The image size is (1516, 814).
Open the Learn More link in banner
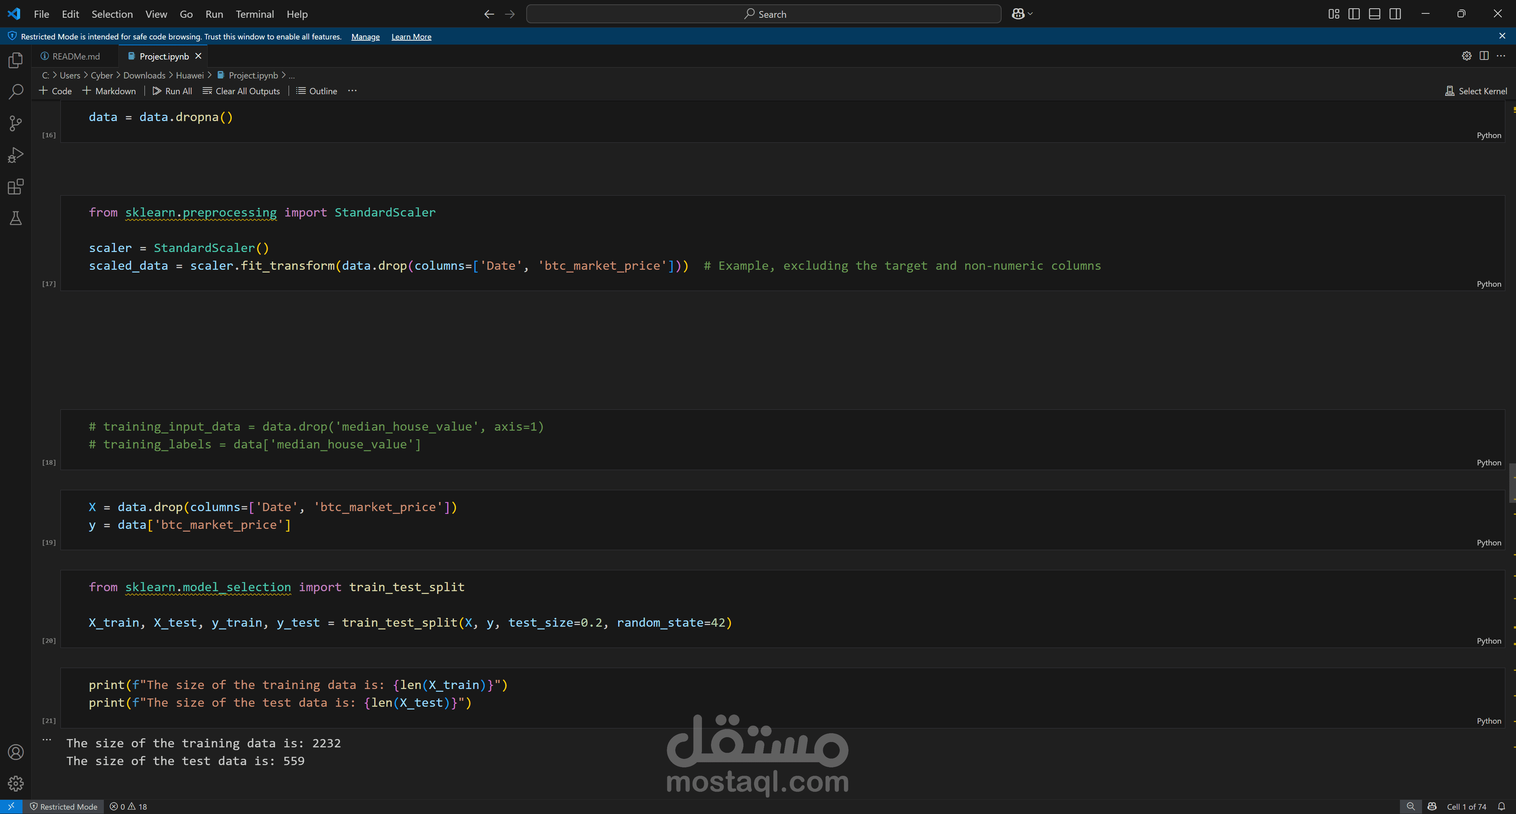[411, 36]
